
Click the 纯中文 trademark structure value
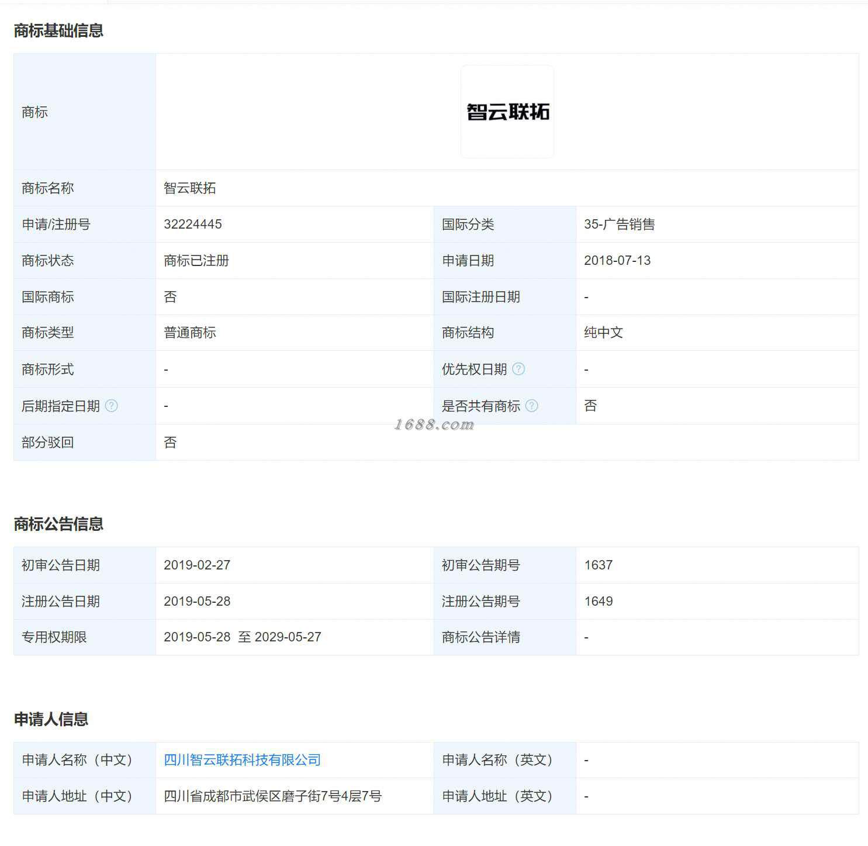point(604,332)
